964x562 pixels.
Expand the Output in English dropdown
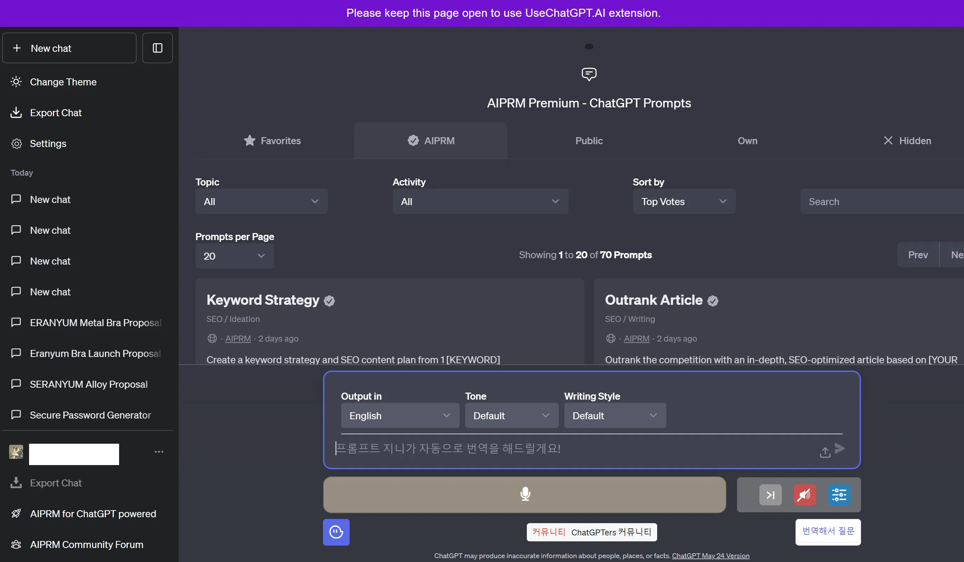tap(400, 415)
